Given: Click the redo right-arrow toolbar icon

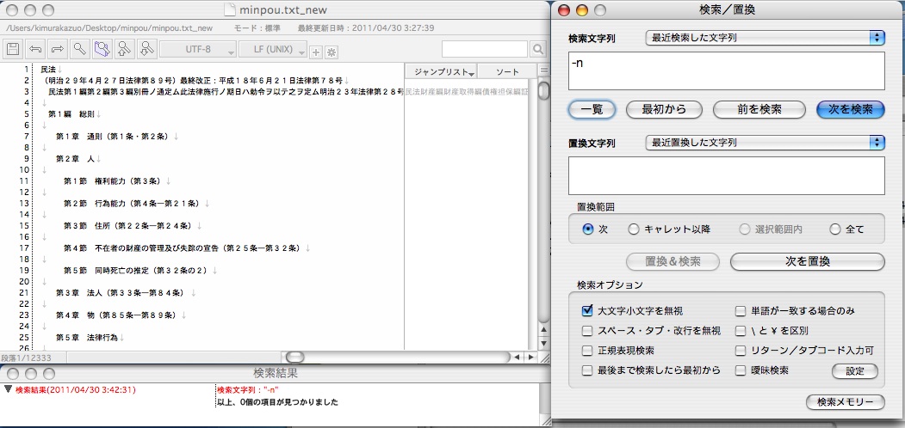Looking at the screenshot, I should 58,49.
